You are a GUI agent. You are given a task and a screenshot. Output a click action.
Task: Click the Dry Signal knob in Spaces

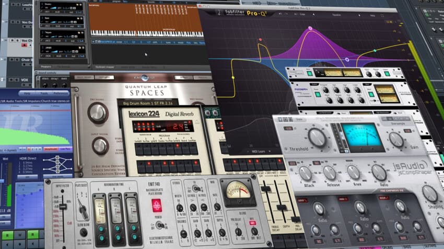(x=97, y=113)
